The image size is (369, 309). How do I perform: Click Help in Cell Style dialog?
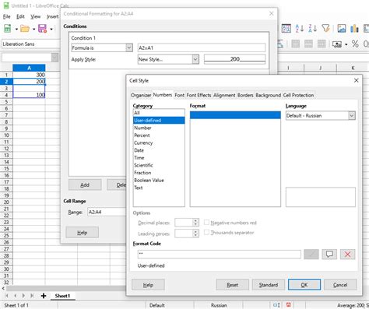point(148,285)
